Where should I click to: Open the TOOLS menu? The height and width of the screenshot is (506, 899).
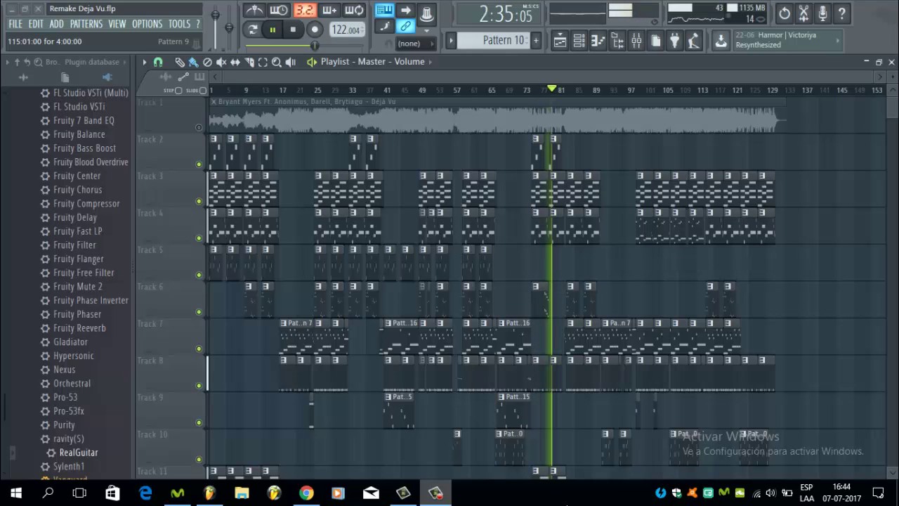[x=179, y=24]
